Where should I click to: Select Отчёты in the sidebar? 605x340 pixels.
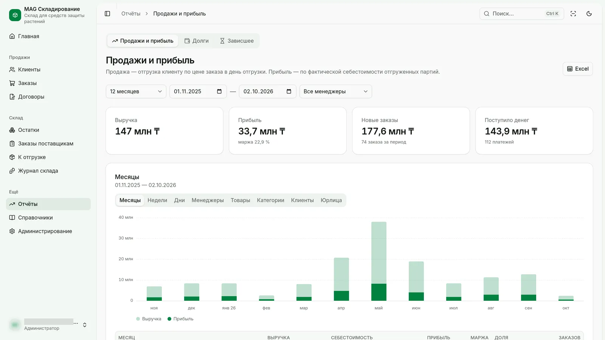pyautogui.click(x=48, y=204)
